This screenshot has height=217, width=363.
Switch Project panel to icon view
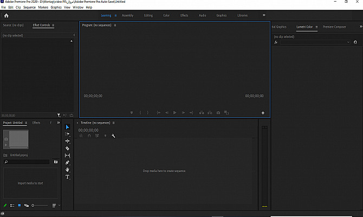(20, 206)
